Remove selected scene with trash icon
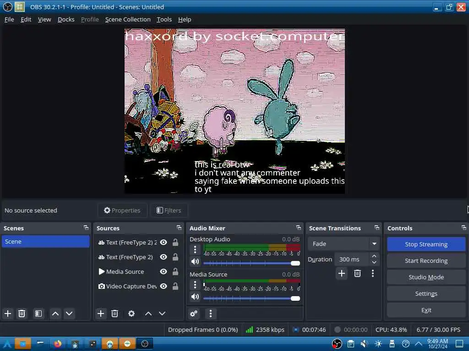Screen dimensions: 469x351 click(22, 314)
